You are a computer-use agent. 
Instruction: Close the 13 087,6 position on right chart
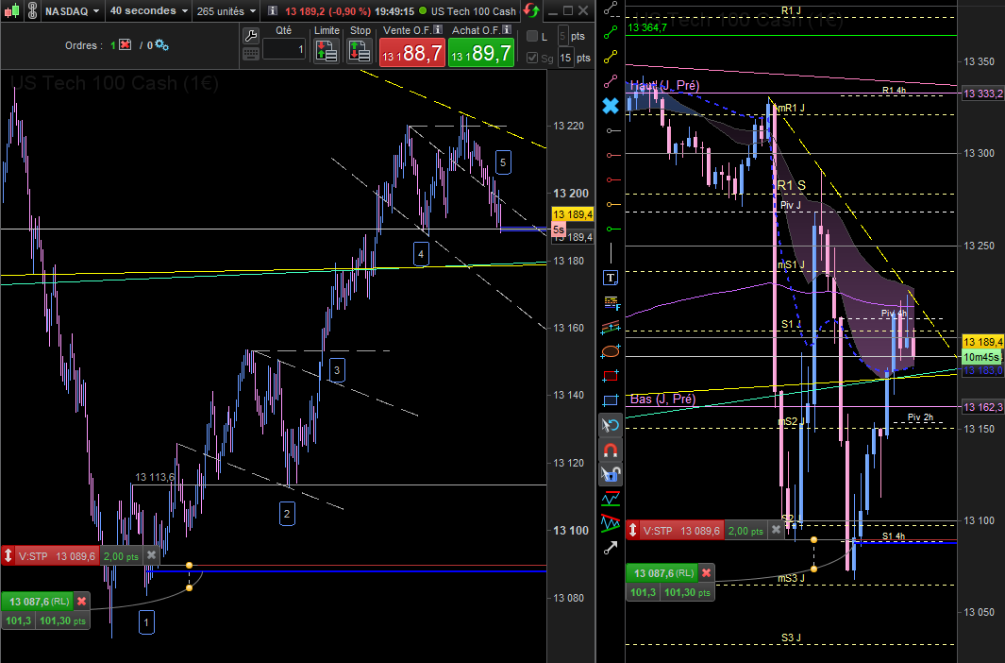(706, 573)
